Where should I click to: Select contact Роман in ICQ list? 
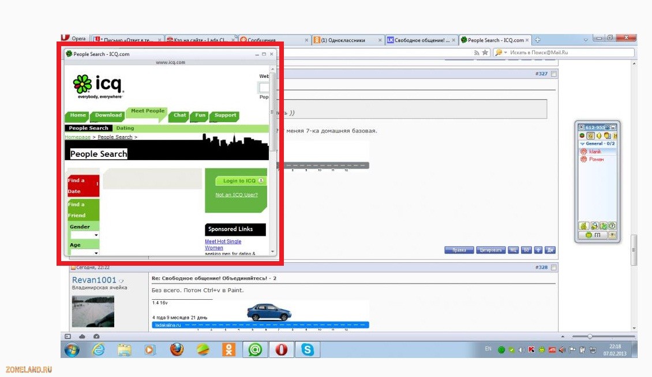pyautogui.click(x=596, y=159)
